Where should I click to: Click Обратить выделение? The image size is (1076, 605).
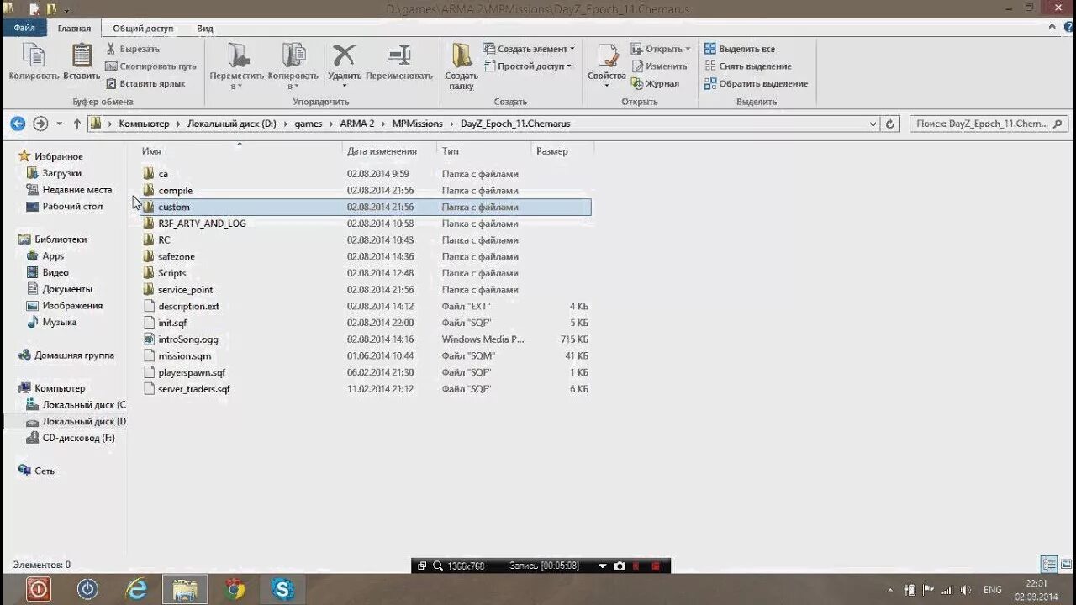click(x=756, y=83)
